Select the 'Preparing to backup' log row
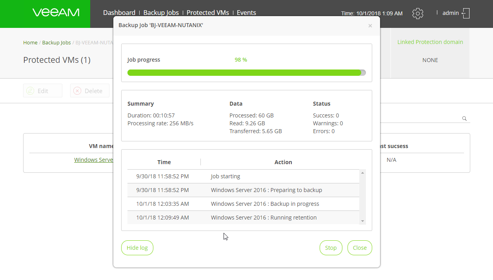Screen dimensions: 493x280 243,190
